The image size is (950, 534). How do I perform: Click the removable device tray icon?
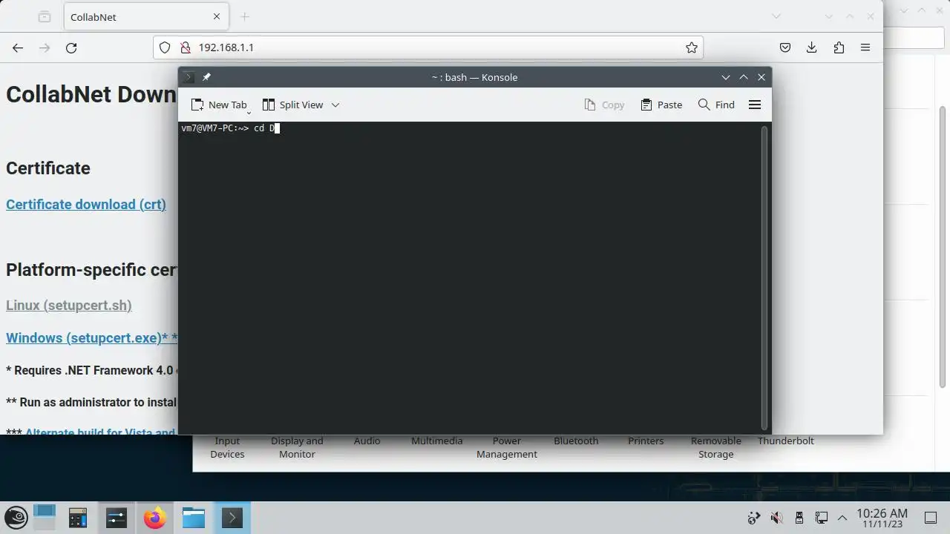(x=799, y=518)
